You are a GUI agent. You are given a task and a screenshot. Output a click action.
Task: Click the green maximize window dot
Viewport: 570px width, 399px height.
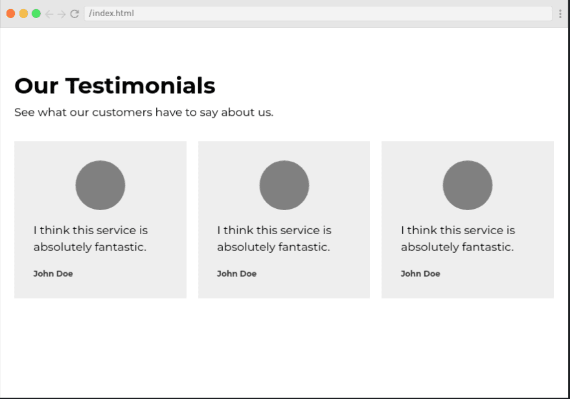pyautogui.click(x=36, y=14)
